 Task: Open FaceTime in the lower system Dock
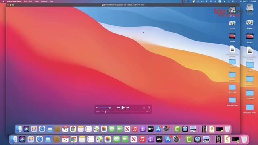point(125,139)
